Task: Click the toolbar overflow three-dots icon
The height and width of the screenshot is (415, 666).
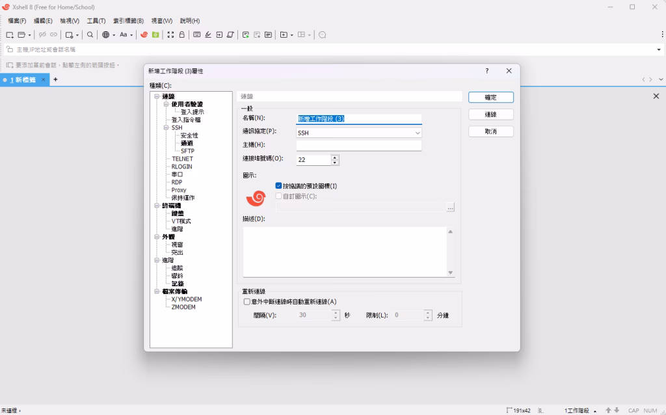Action: (662, 34)
